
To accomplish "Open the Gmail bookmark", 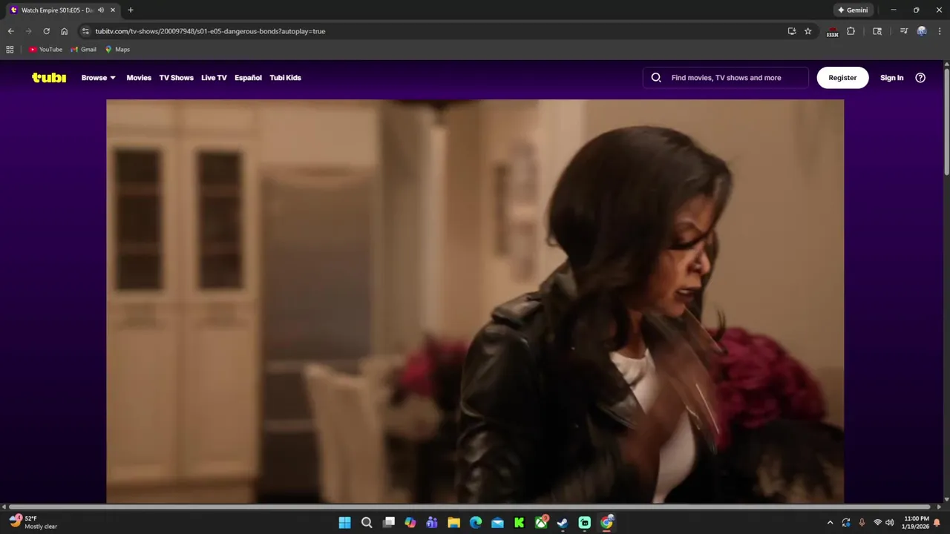I will (x=83, y=50).
